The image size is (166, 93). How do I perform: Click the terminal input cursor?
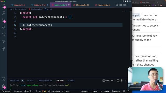pyautogui.click(x=11, y=88)
